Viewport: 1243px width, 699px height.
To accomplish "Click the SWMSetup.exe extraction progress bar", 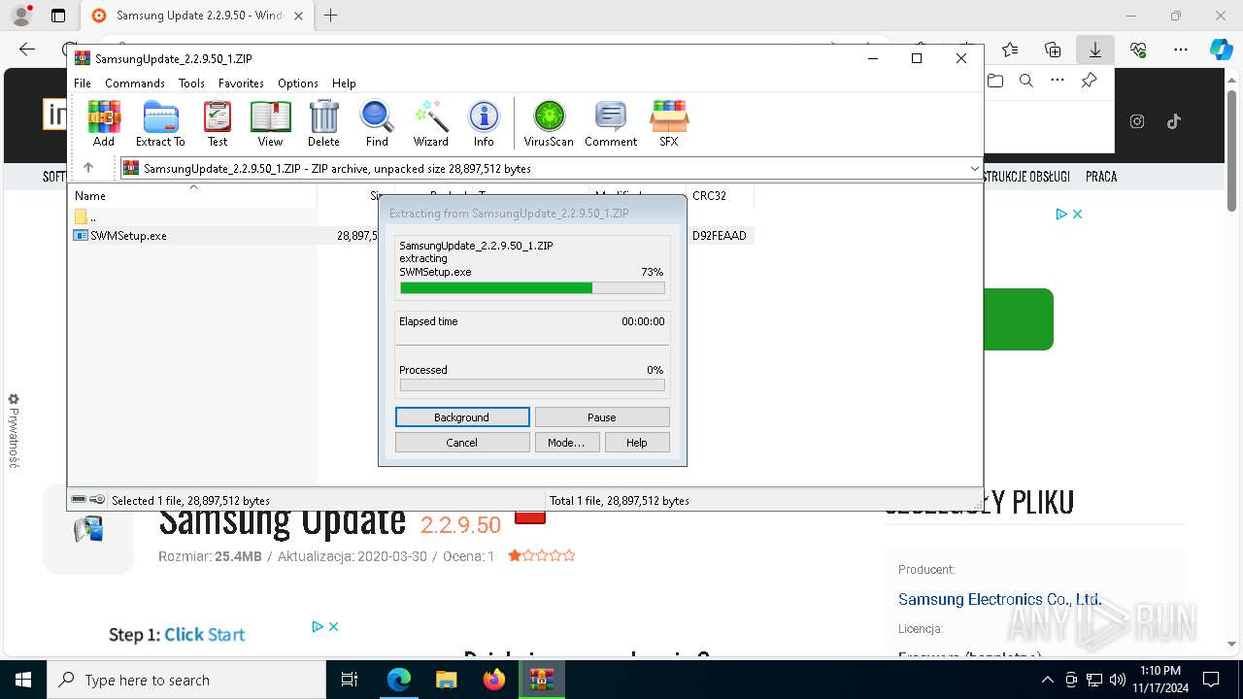I will coord(532,288).
